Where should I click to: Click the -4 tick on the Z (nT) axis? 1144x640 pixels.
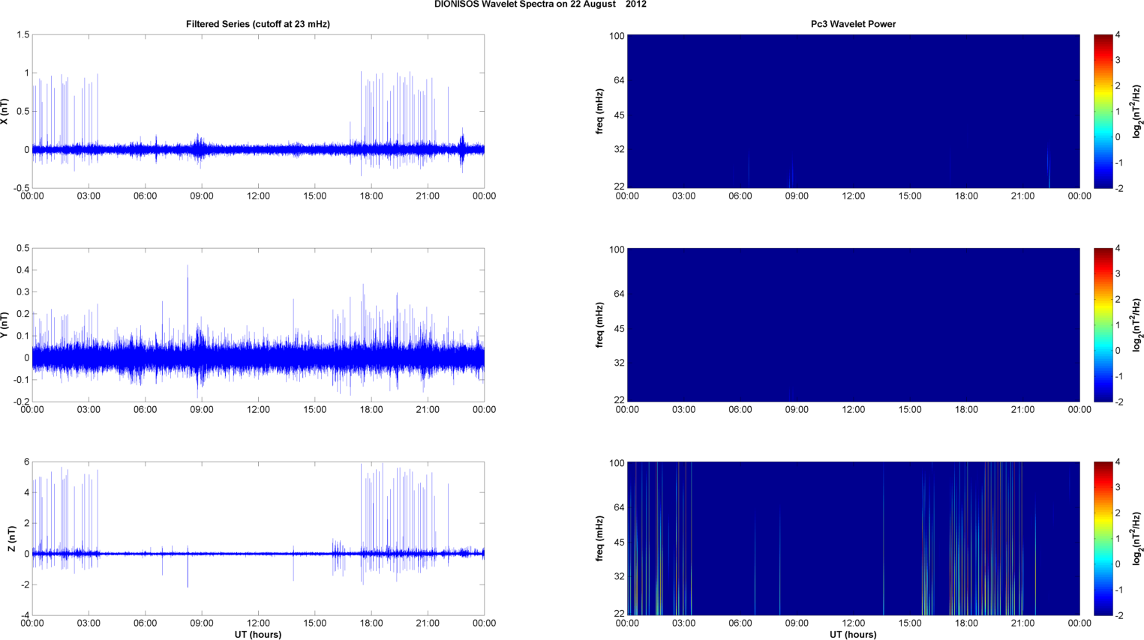pyautogui.click(x=26, y=615)
